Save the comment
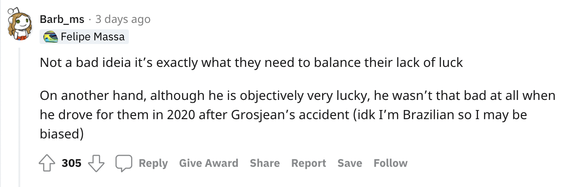576x187 pixels. (350, 163)
